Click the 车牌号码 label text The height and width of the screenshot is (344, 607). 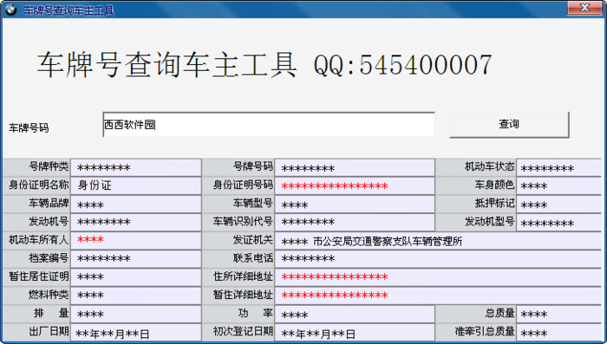pyautogui.click(x=29, y=128)
